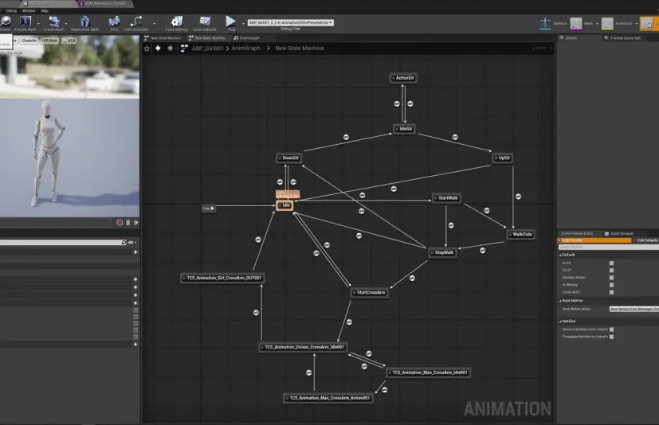659x425 pixels.
Task: Select the StartCrossArm state node
Action: coord(370,292)
